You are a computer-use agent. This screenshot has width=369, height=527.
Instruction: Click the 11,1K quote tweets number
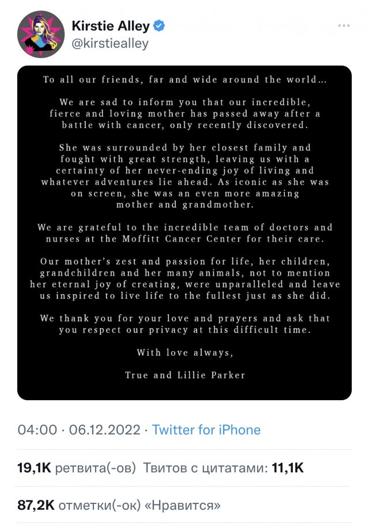288,468
